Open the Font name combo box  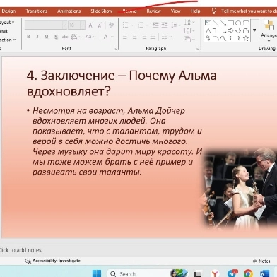[46, 25]
